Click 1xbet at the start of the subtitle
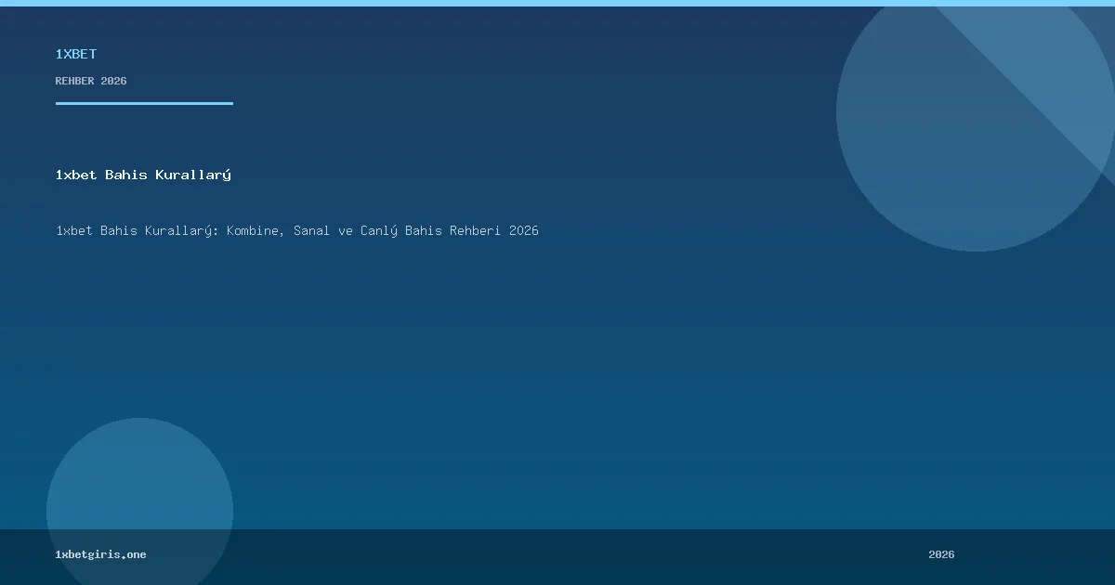This screenshot has height=585, width=1115. (x=73, y=230)
